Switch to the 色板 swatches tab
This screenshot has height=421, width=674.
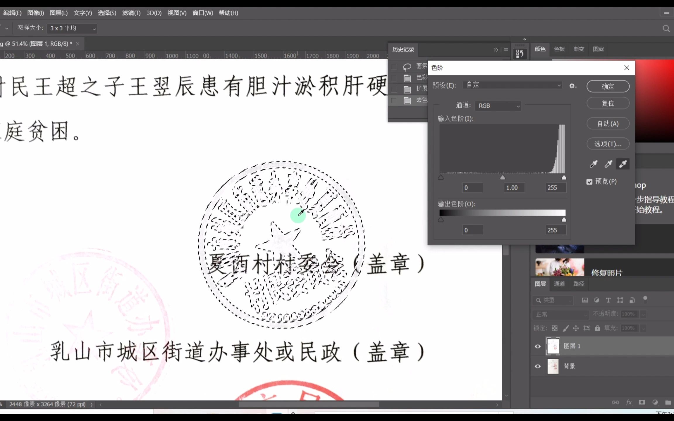(x=559, y=49)
